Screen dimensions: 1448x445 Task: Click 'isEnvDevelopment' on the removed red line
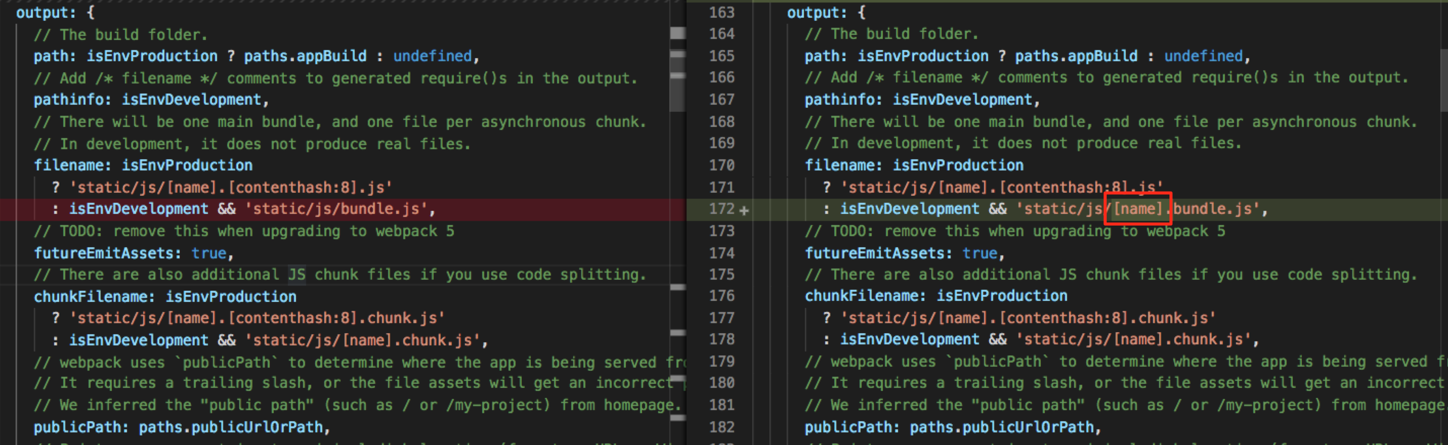coord(139,209)
